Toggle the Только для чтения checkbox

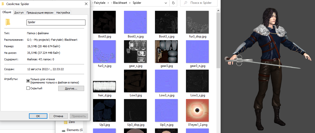pos(28,81)
